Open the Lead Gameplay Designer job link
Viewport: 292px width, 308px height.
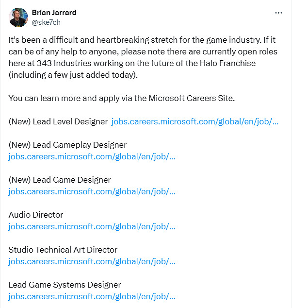click(92, 156)
